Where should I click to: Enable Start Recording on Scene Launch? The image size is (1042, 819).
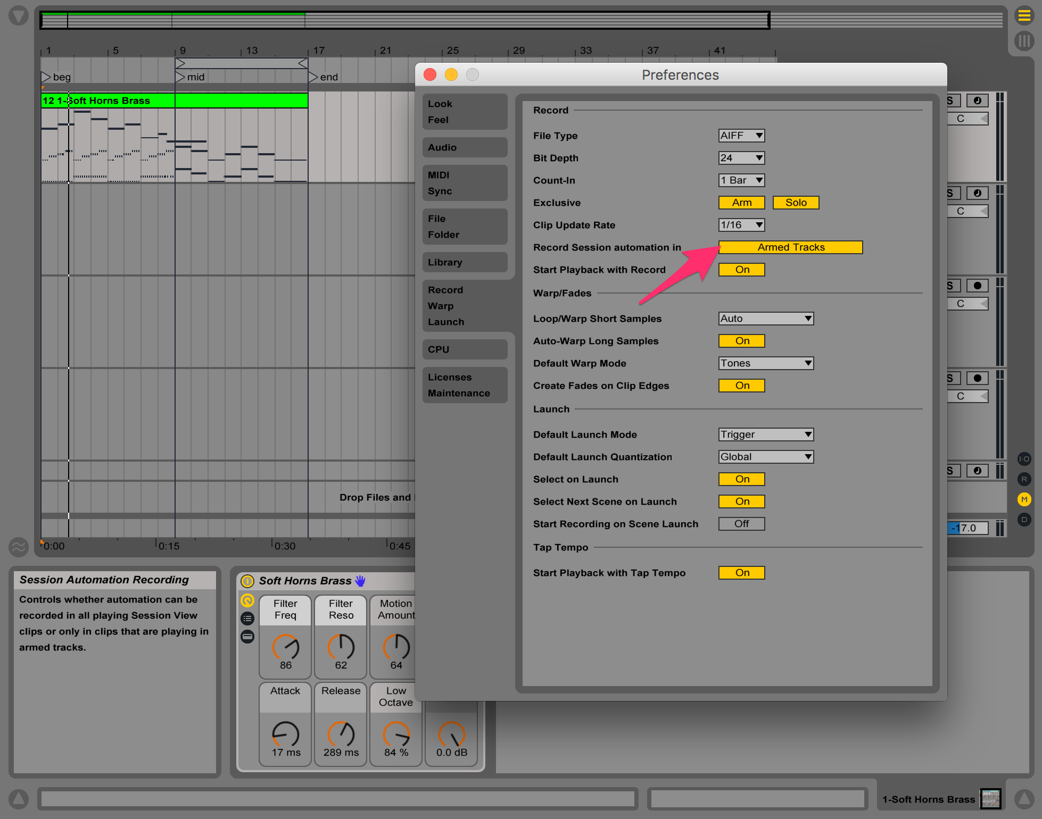[742, 524]
